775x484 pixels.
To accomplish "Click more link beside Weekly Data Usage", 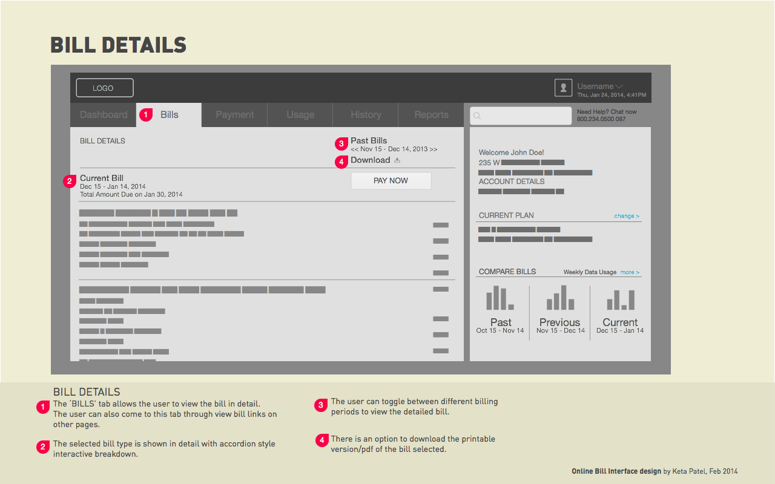I will (x=630, y=272).
